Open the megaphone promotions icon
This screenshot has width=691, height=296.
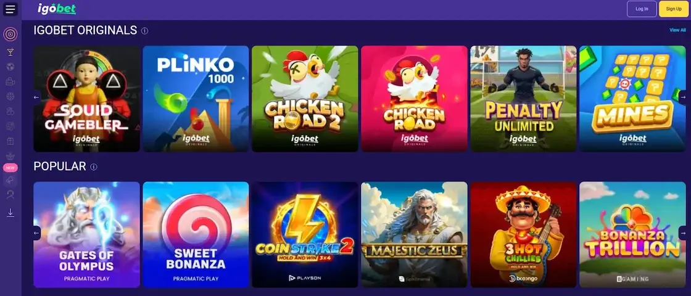point(10,179)
